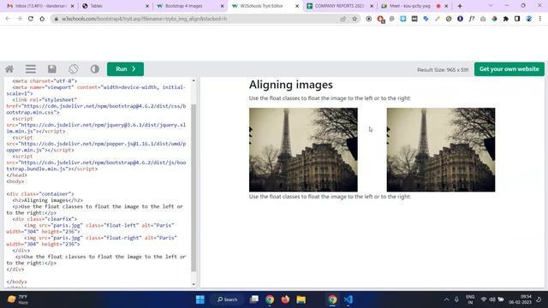Switch to the Inbox Gmail tab
The image size is (548, 308).
pyautogui.click(x=40, y=6)
